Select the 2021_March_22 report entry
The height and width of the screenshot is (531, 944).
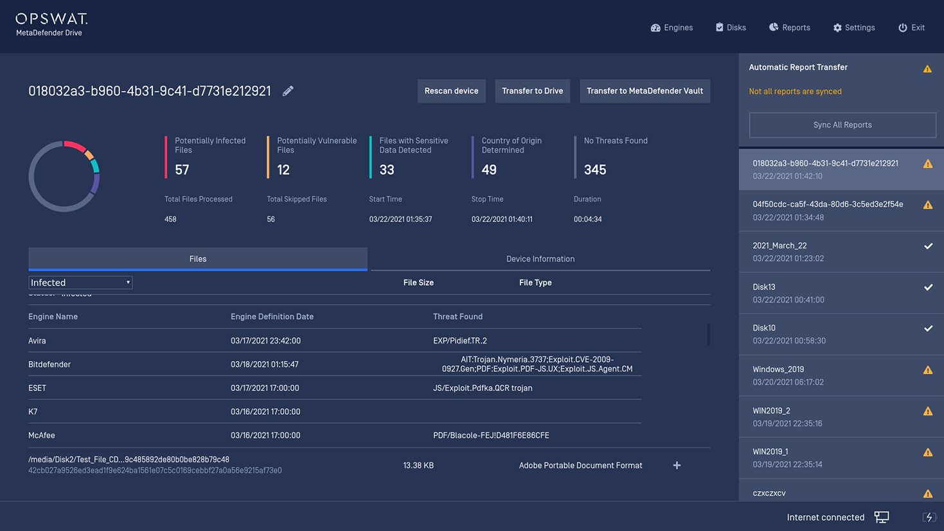click(x=841, y=252)
